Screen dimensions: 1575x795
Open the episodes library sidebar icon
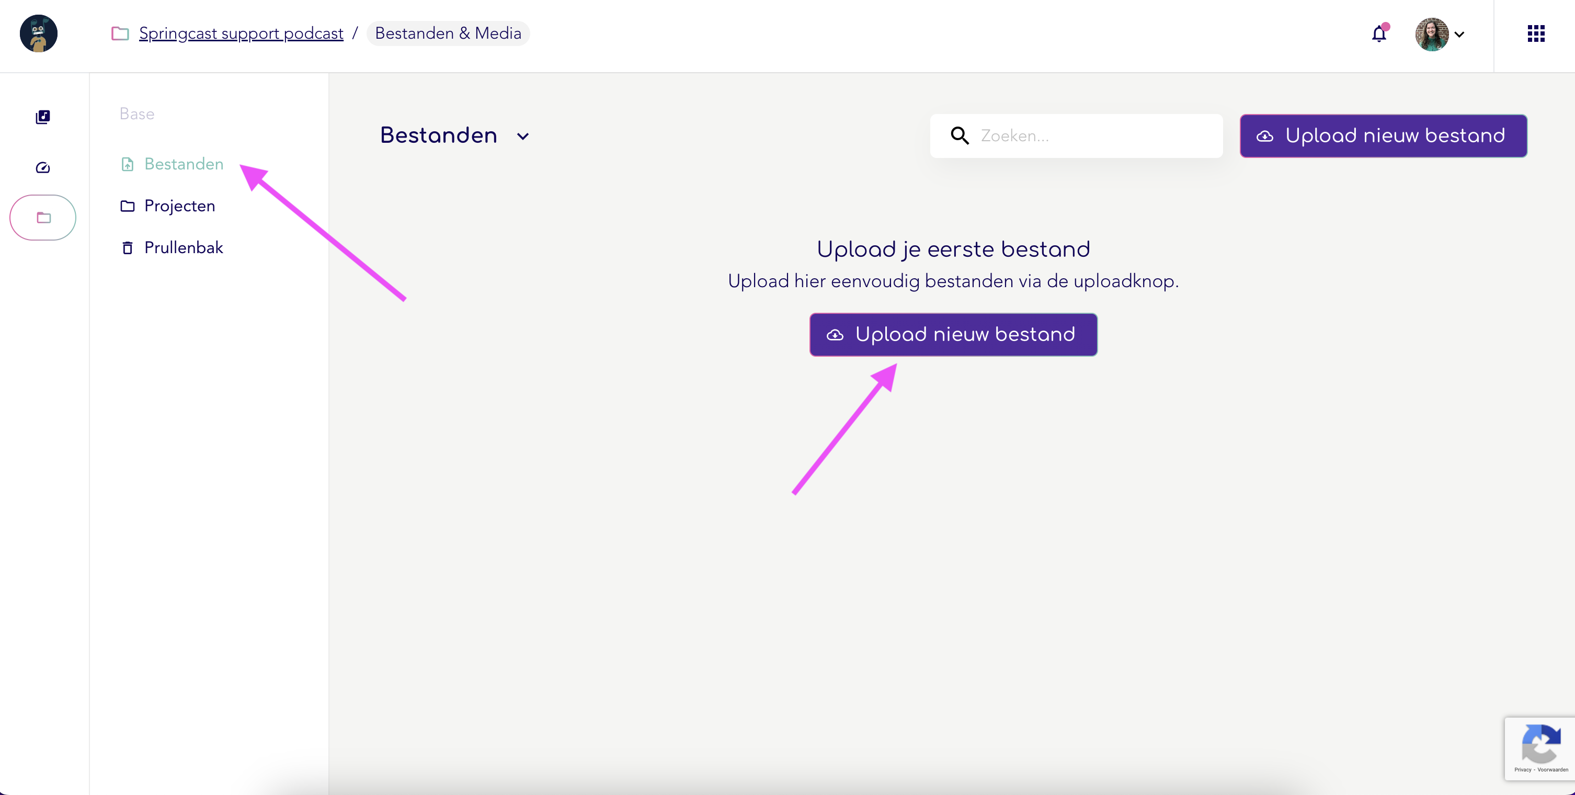tap(43, 117)
